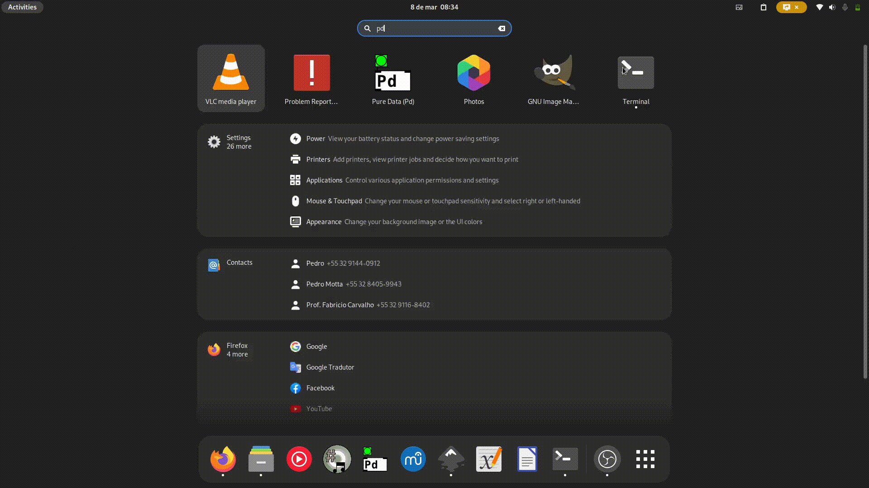Open Settings provider showing 26 more results

point(229,142)
